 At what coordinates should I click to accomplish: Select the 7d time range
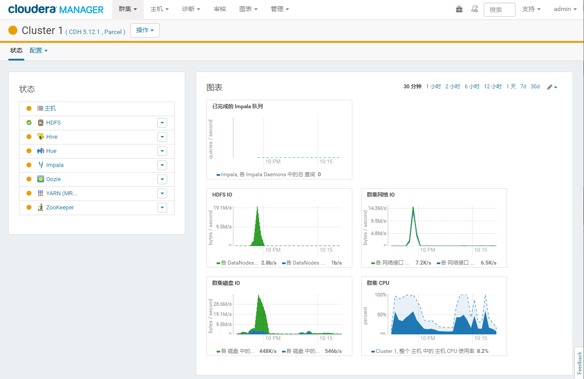[x=523, y=87]
